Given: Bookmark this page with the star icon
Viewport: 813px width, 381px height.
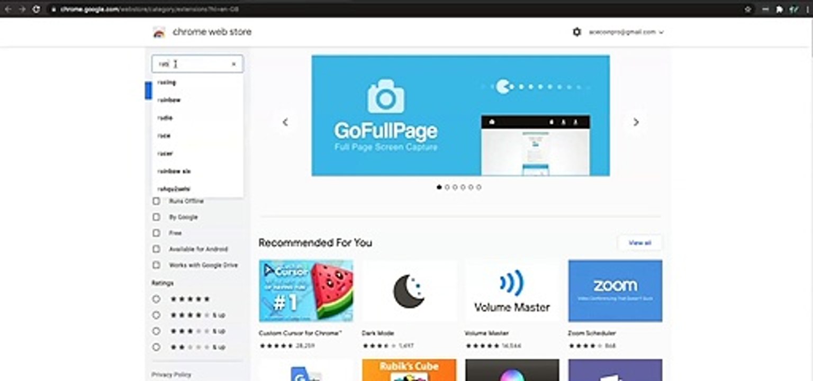Looking at the screenshot, I should pos(748,9).
